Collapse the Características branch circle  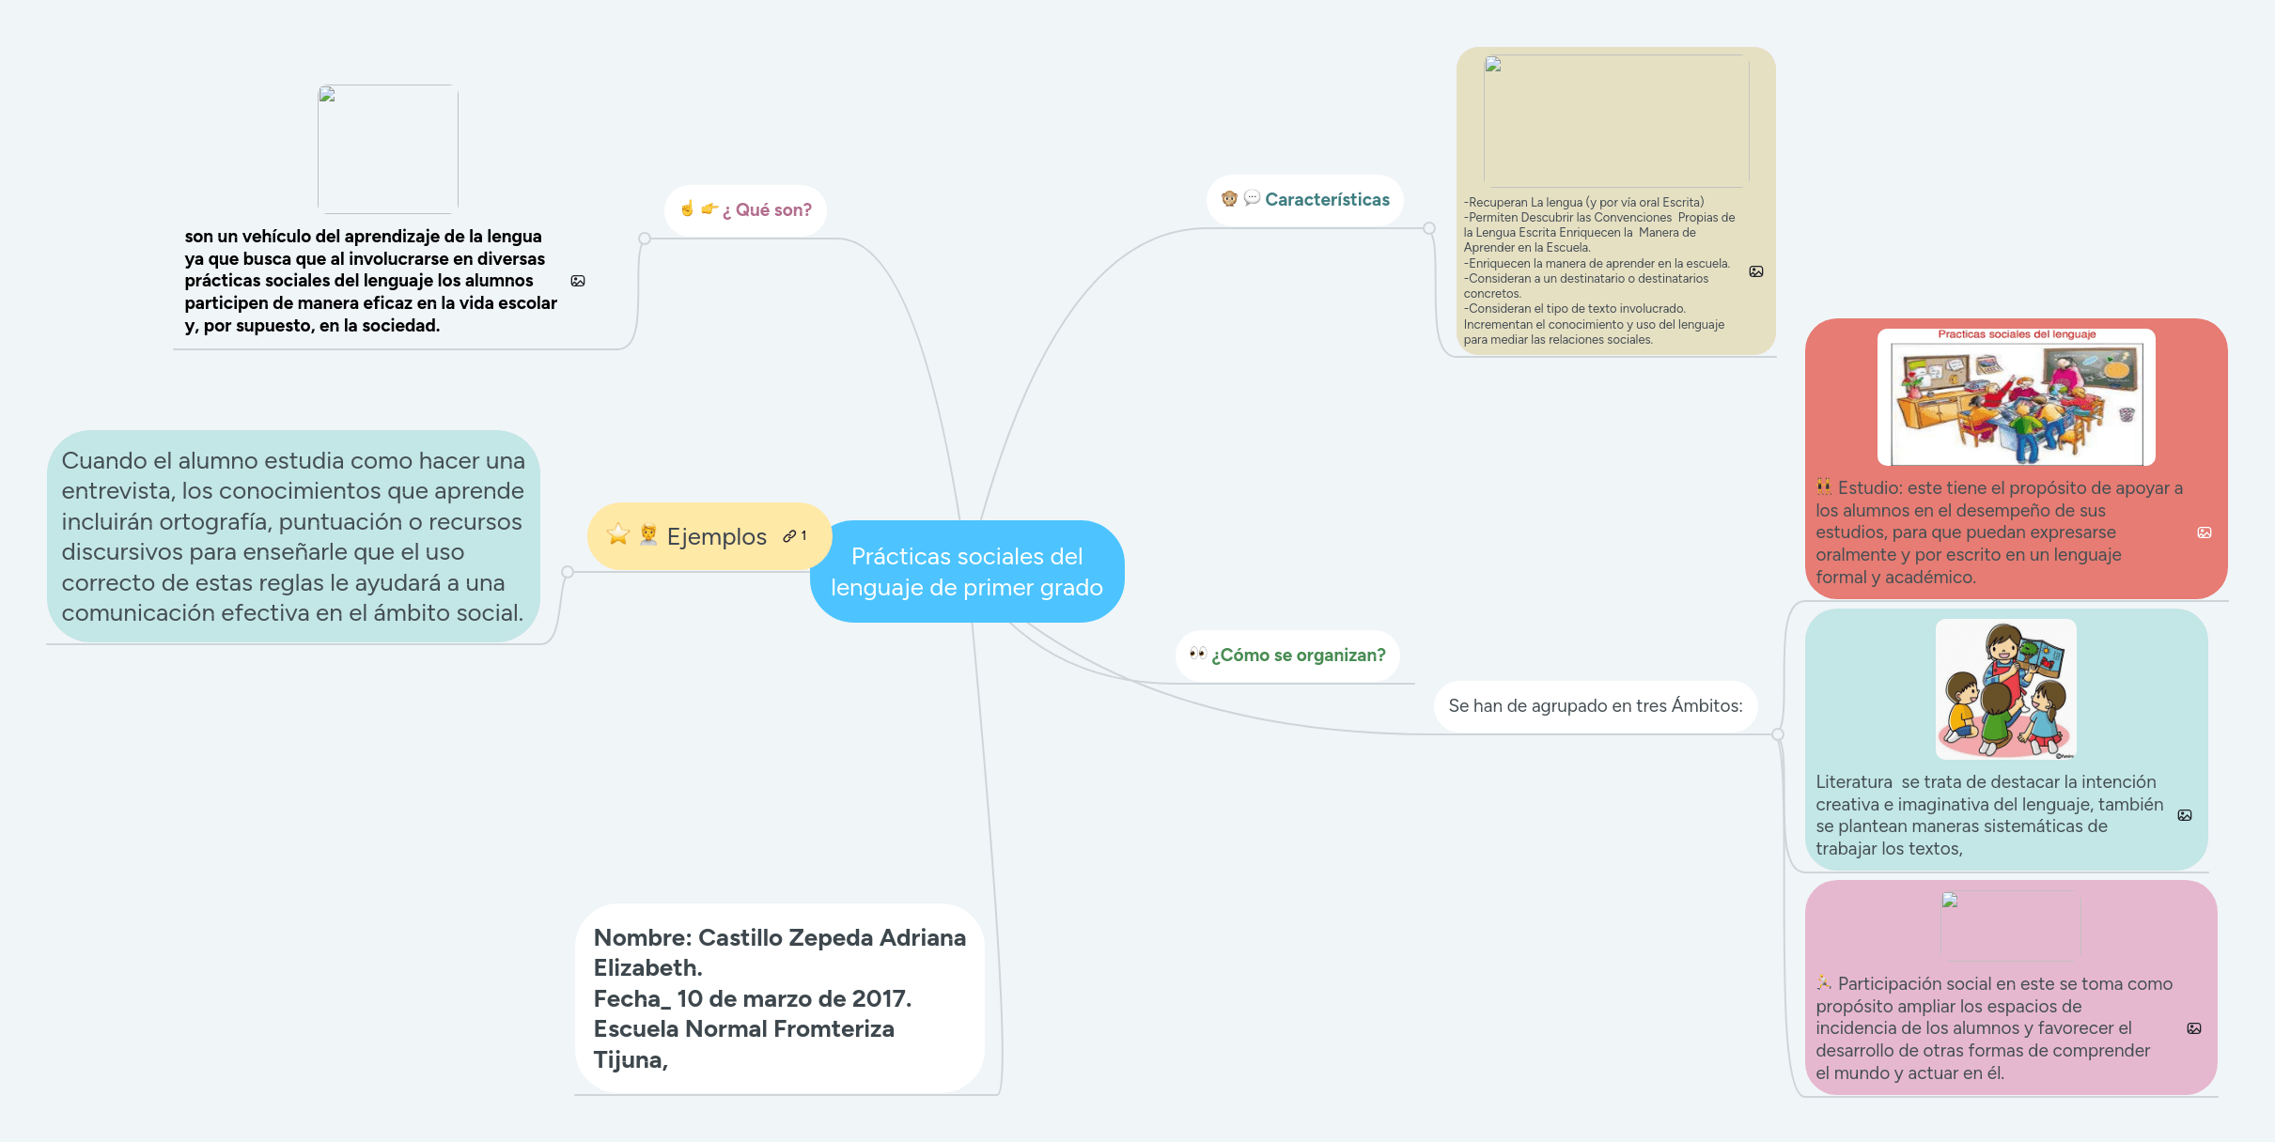pyautogui.click(x=1429, y=228)
